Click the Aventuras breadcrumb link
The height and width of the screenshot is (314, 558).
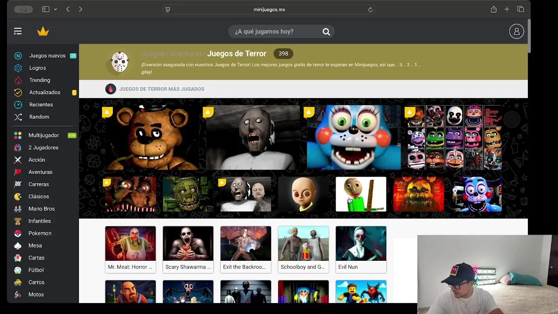click(x=186, y=54)
